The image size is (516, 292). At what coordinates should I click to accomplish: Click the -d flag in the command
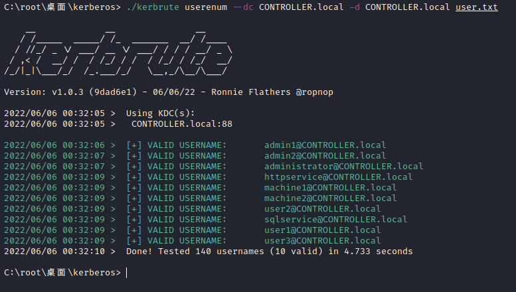355,7
